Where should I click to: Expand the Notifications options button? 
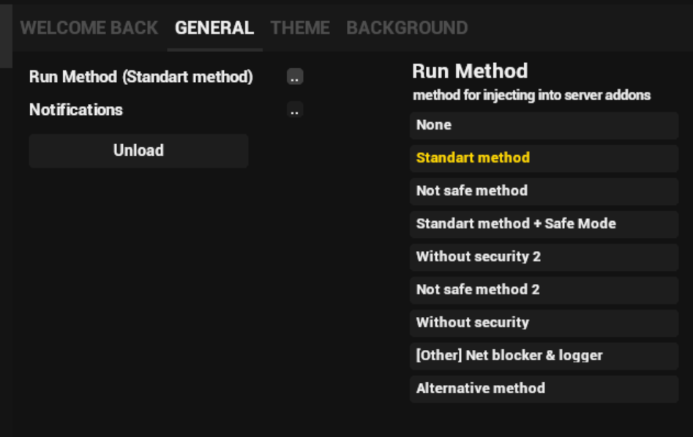click(x=295, y=110)
